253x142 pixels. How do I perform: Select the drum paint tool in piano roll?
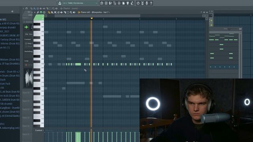click(55, 12)
